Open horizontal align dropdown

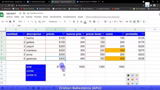coord(106,22)
